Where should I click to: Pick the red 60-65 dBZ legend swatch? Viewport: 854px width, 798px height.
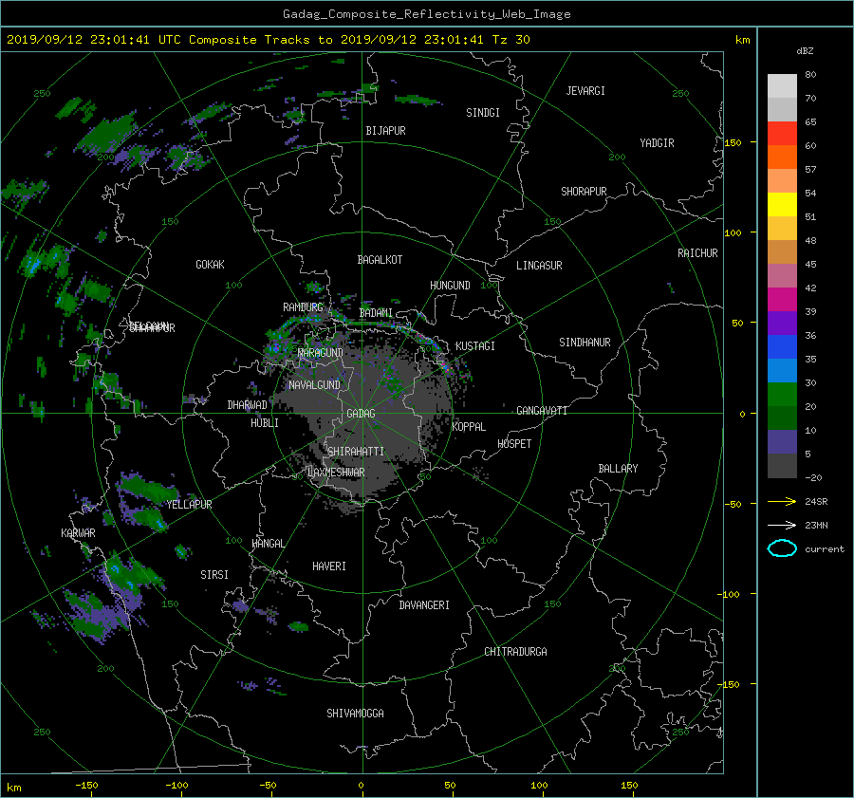(782, 133)
